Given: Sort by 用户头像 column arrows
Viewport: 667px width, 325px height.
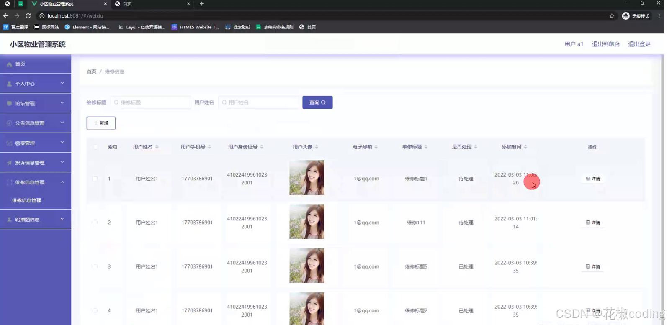Looking at the screenshot, I should tap(317, 147).
